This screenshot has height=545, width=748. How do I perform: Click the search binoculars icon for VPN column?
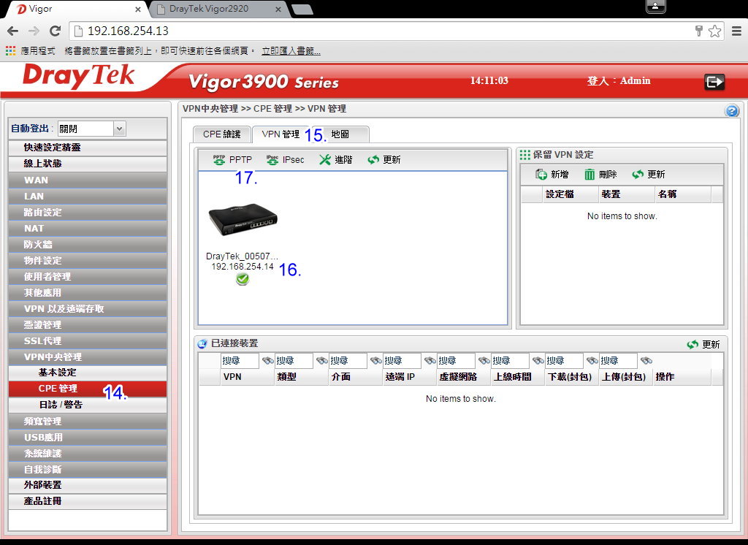tap(267, 361)
